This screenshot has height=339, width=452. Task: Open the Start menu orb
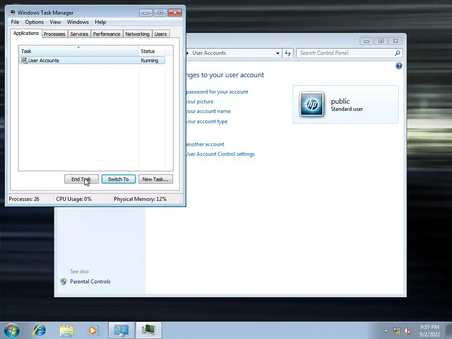12,330
